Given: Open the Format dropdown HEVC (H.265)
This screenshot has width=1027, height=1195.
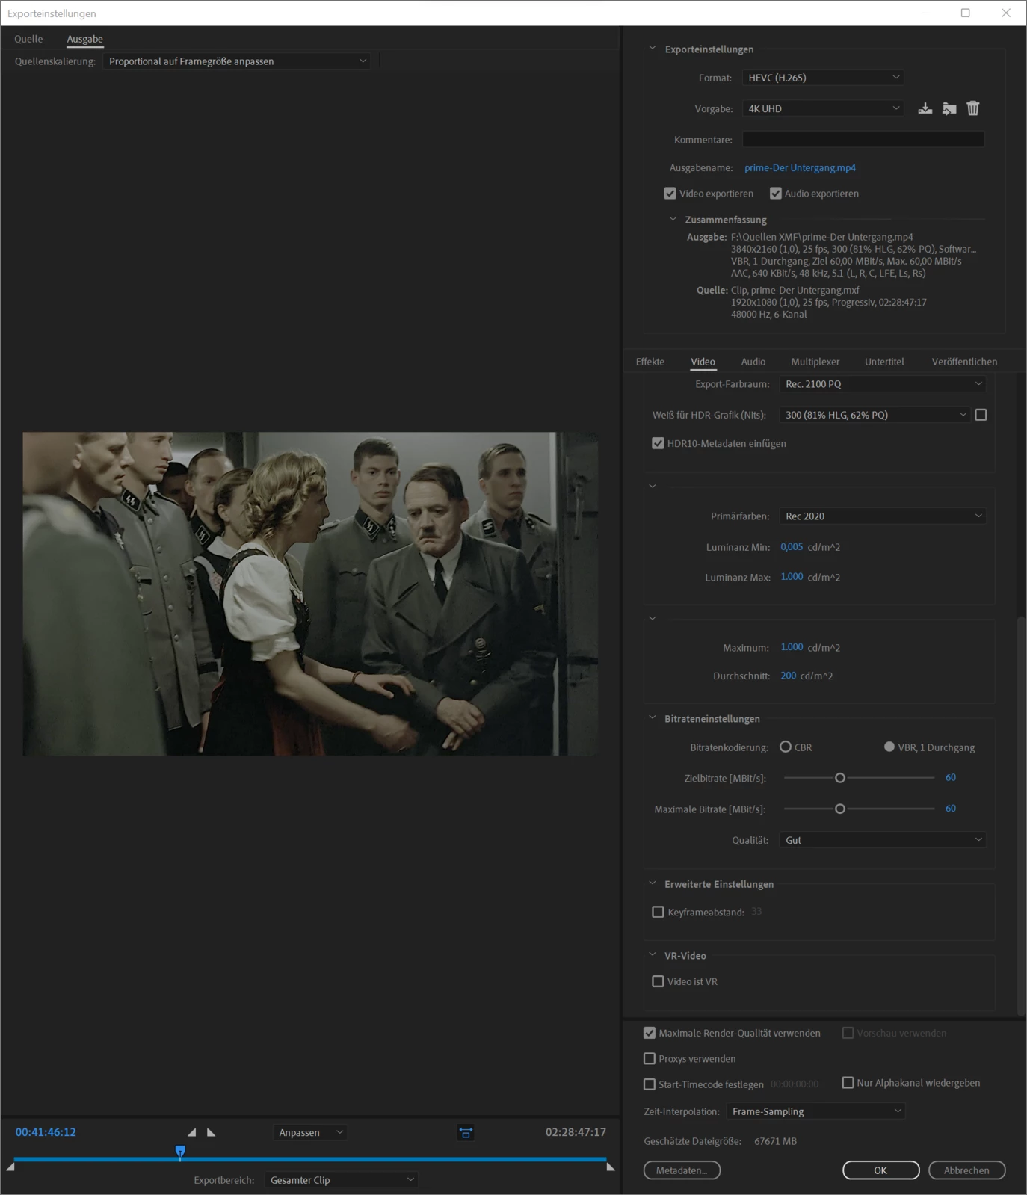Looking at the screenshot, I should coord(823,78).
